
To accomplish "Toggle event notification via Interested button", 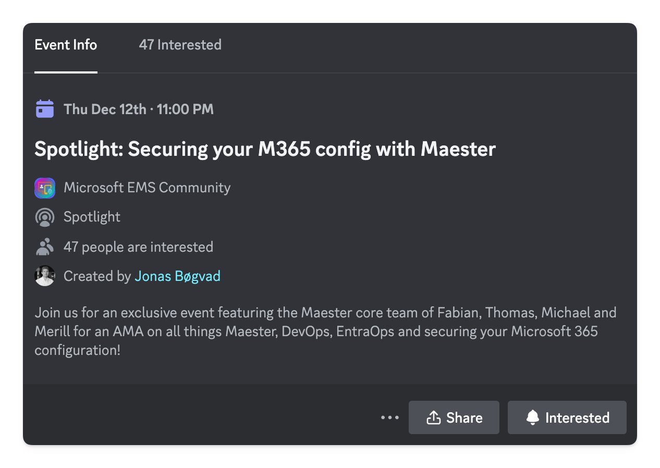I will point(567,417).
